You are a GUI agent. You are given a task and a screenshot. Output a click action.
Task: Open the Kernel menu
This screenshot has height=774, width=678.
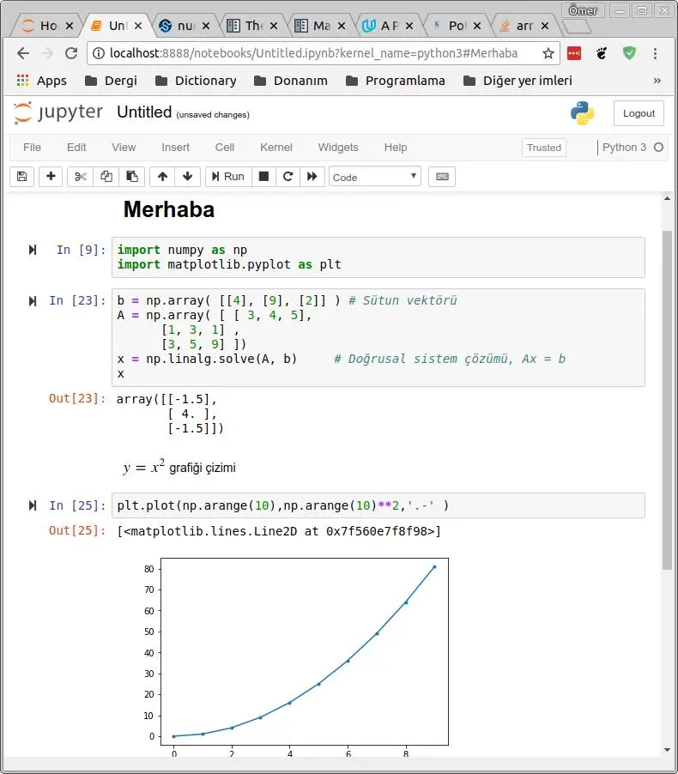point(276,147)
